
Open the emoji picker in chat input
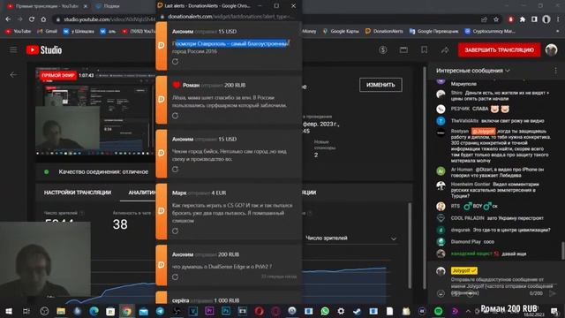(x=441, y=293)
